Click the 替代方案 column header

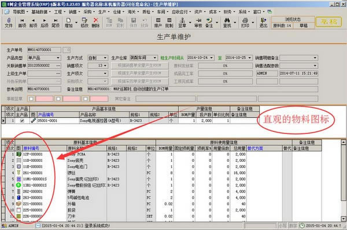pos(255,149)
